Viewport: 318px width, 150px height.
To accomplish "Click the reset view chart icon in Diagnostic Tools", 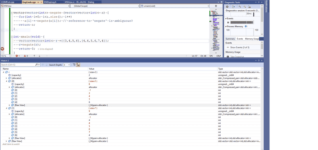I will coord(250,7).
